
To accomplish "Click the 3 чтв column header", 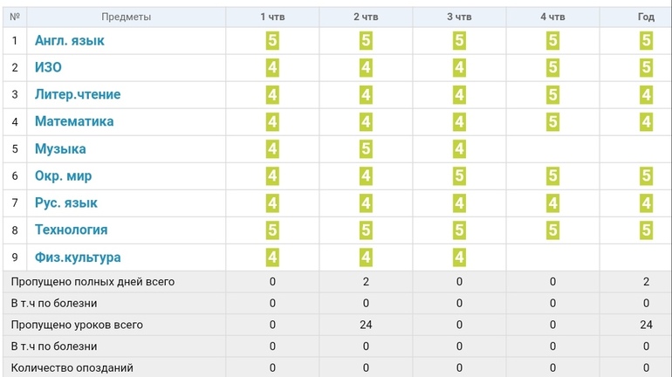I will click(x=459, y=17).
